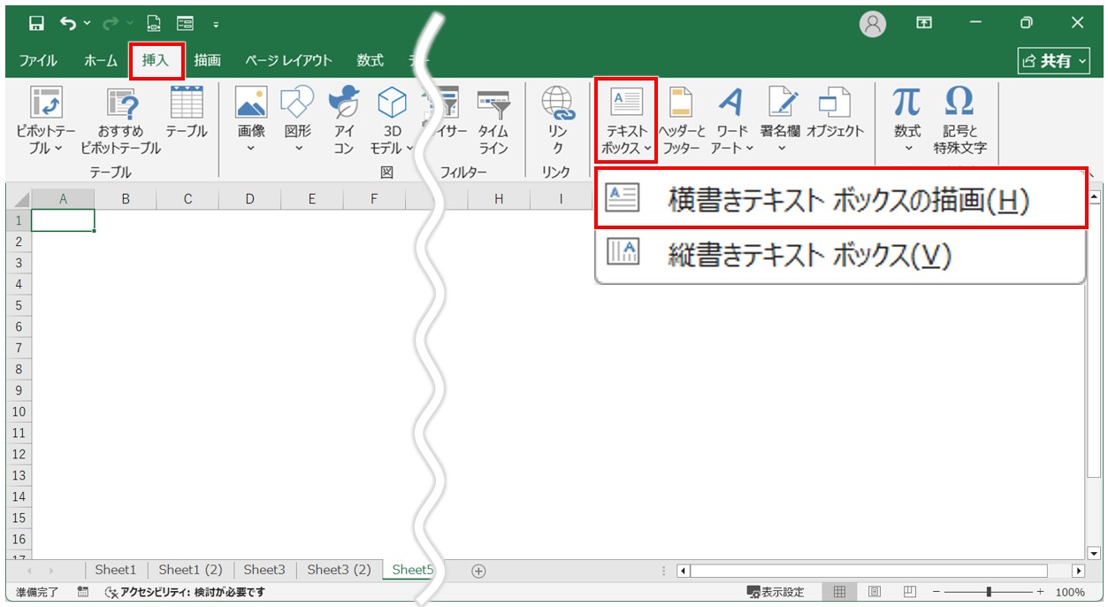Screen dimensions: 1108x607
Task: Select column H header
Action: [499, 199]
